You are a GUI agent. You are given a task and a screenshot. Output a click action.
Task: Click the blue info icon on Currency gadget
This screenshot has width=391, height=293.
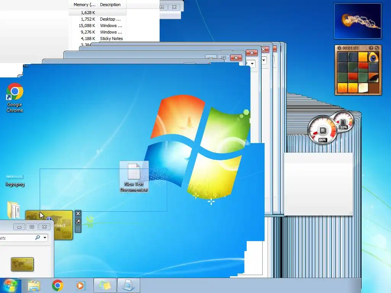[x=49, y=219]
